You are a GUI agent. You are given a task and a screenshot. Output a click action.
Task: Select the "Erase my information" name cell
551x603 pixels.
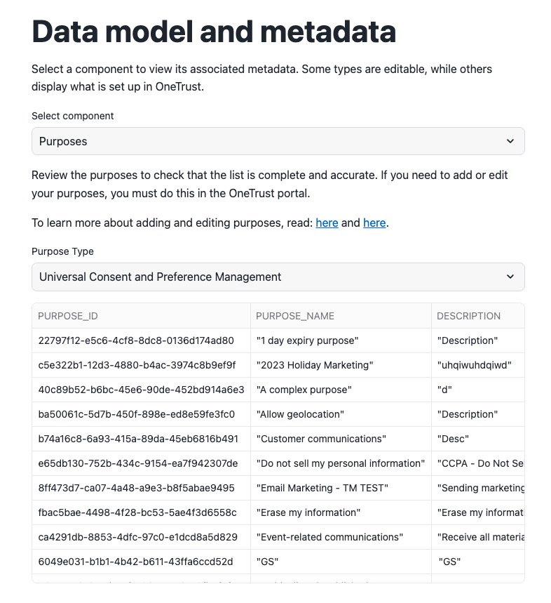[x=308, y=512]
